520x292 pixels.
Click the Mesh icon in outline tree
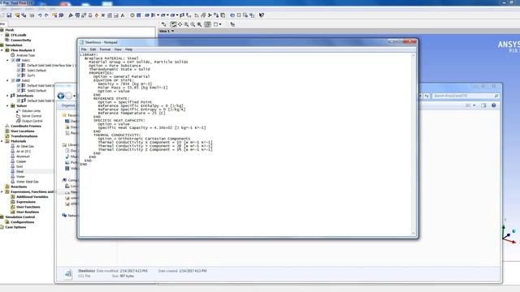pyautogui.click(x=2, y=30)
